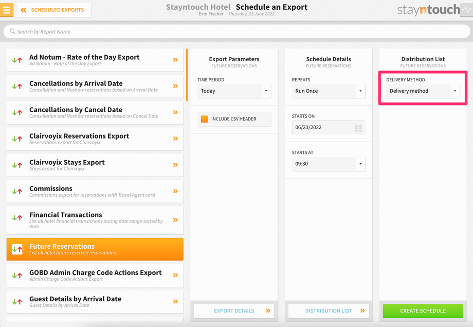Click double chevron on Cancellations by Arrival Date
Screen dimensions: 473x327
click(x=175, y=86)
